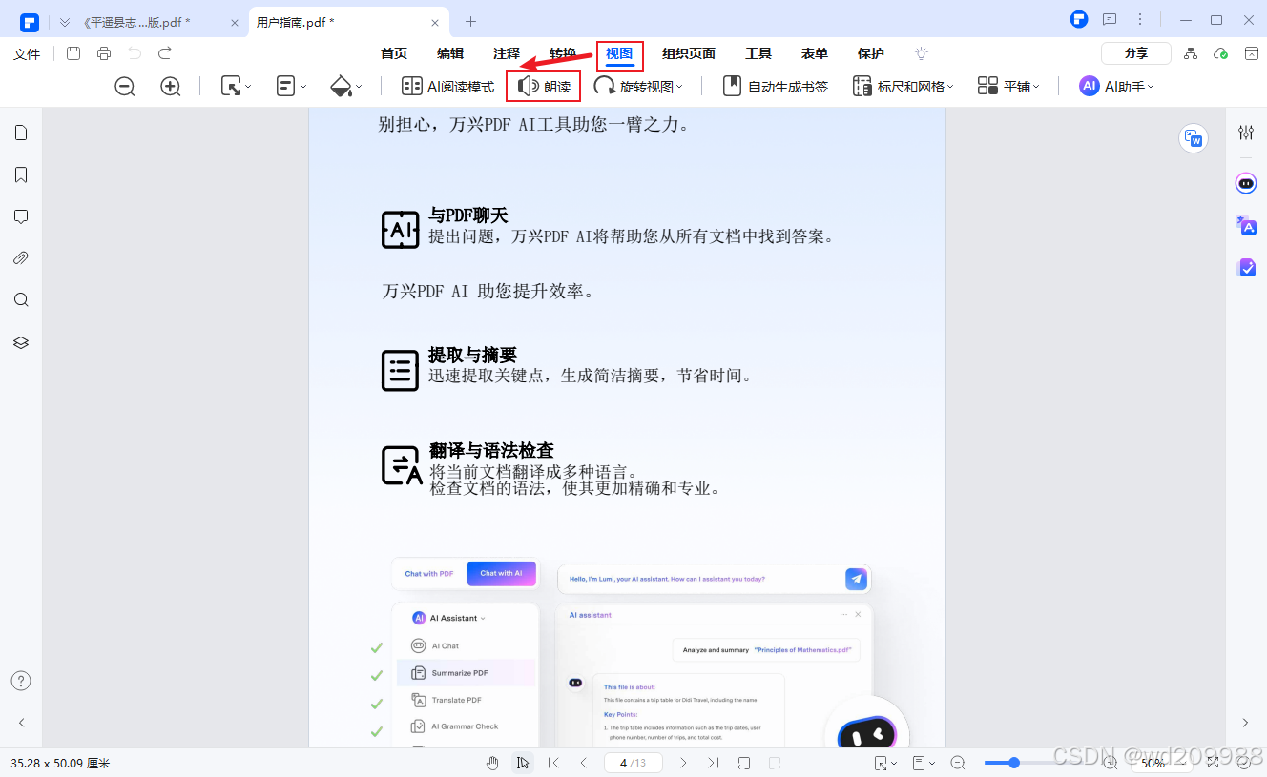Switch to the 注释 comment tab
The height and width of the screenshot is (777, 1267).
click(x=507, y=54)
